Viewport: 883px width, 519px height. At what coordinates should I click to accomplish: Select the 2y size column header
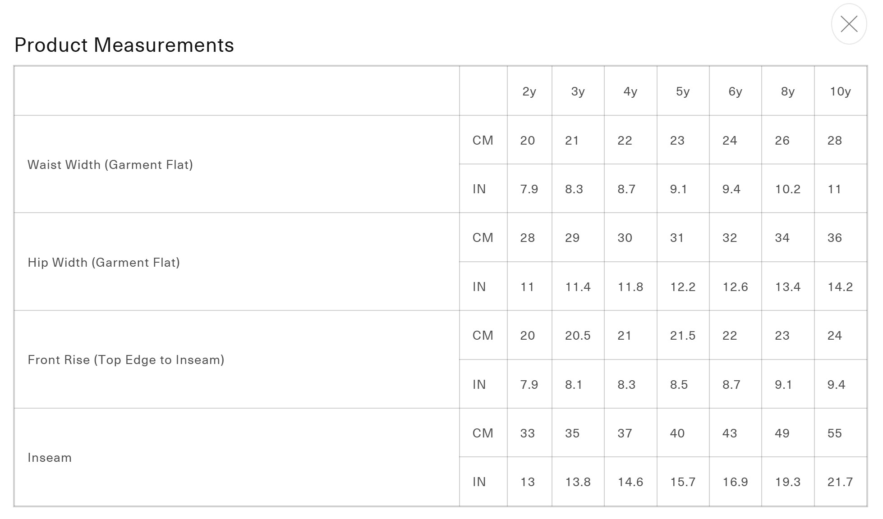529,91
